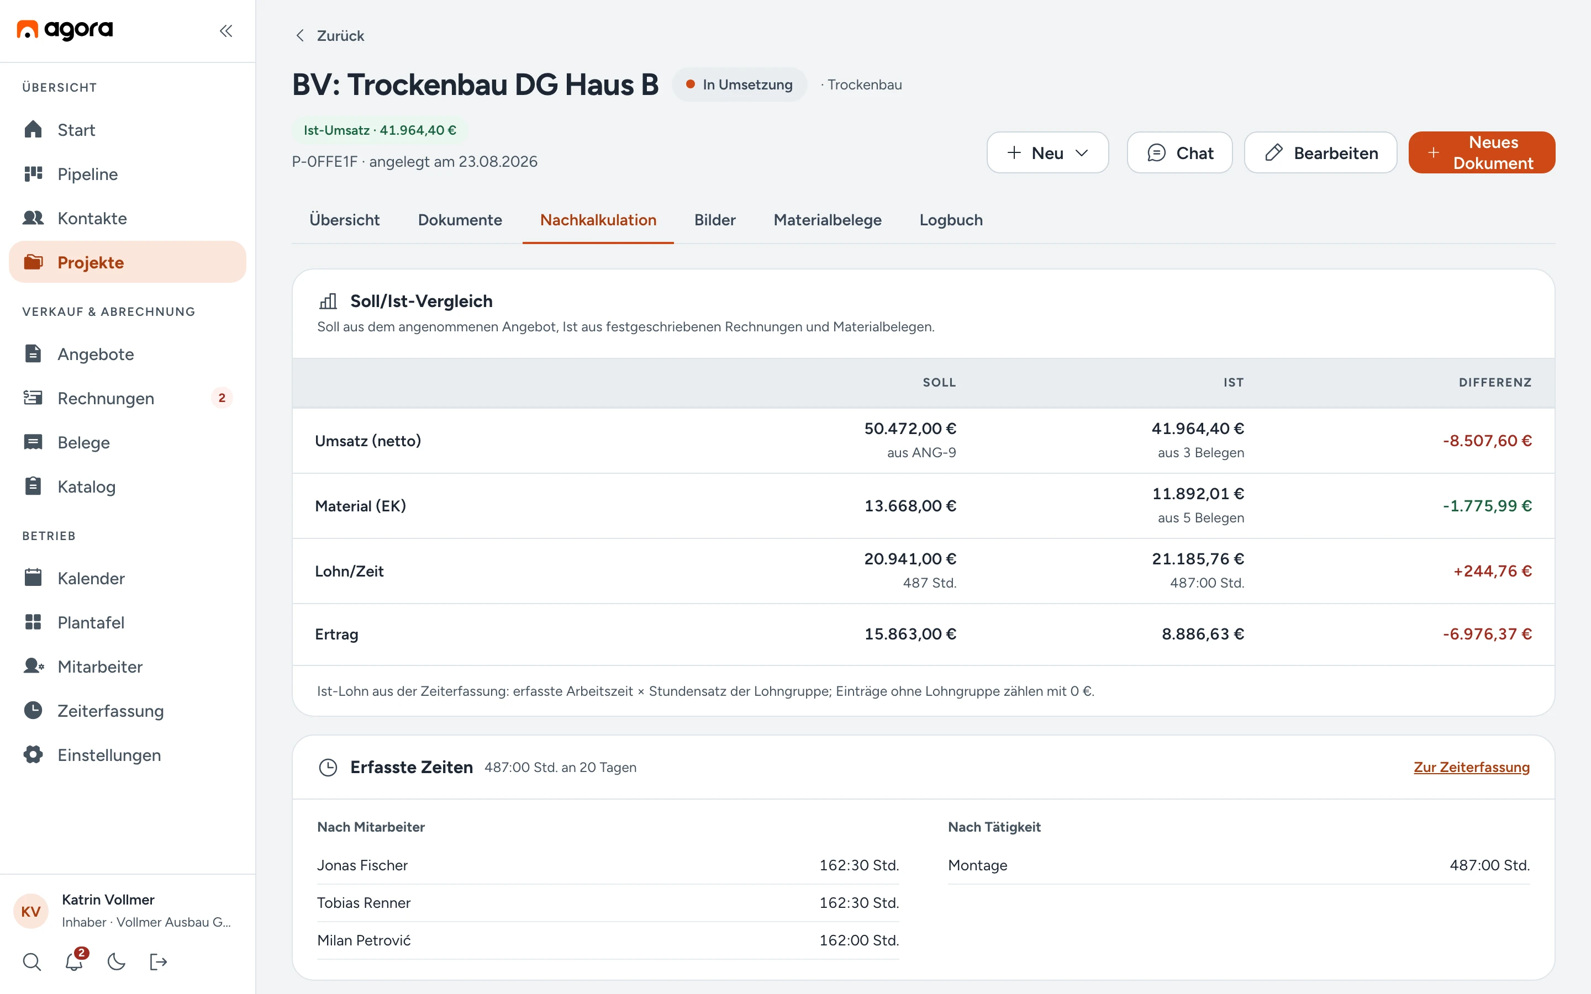Image resolution: width=1591 pixels, height=994 pixels.
Task: Select the Tobias Renner time row
Action: 608,903
